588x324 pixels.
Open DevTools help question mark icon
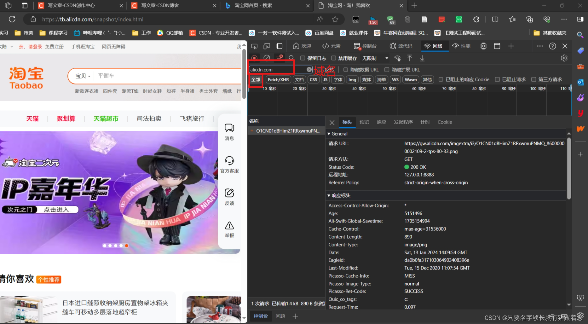(552, 46)
